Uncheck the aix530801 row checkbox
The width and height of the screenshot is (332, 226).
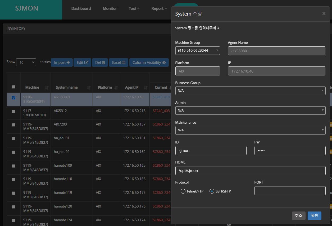click(x=14, y=98)
